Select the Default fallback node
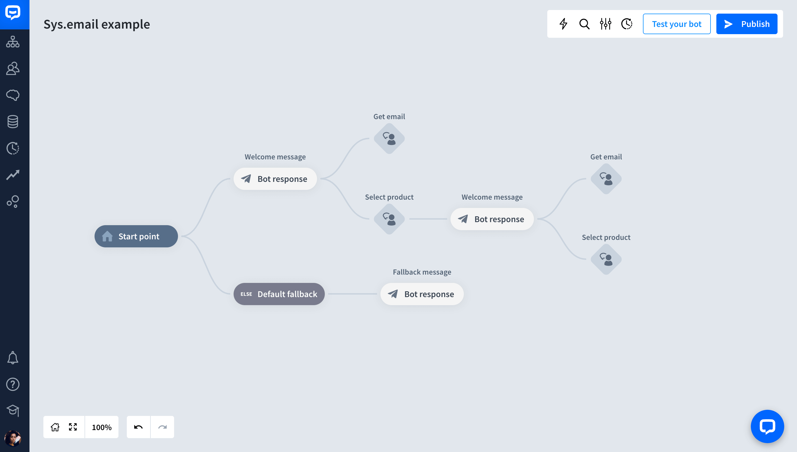 [x=279, y=294]
